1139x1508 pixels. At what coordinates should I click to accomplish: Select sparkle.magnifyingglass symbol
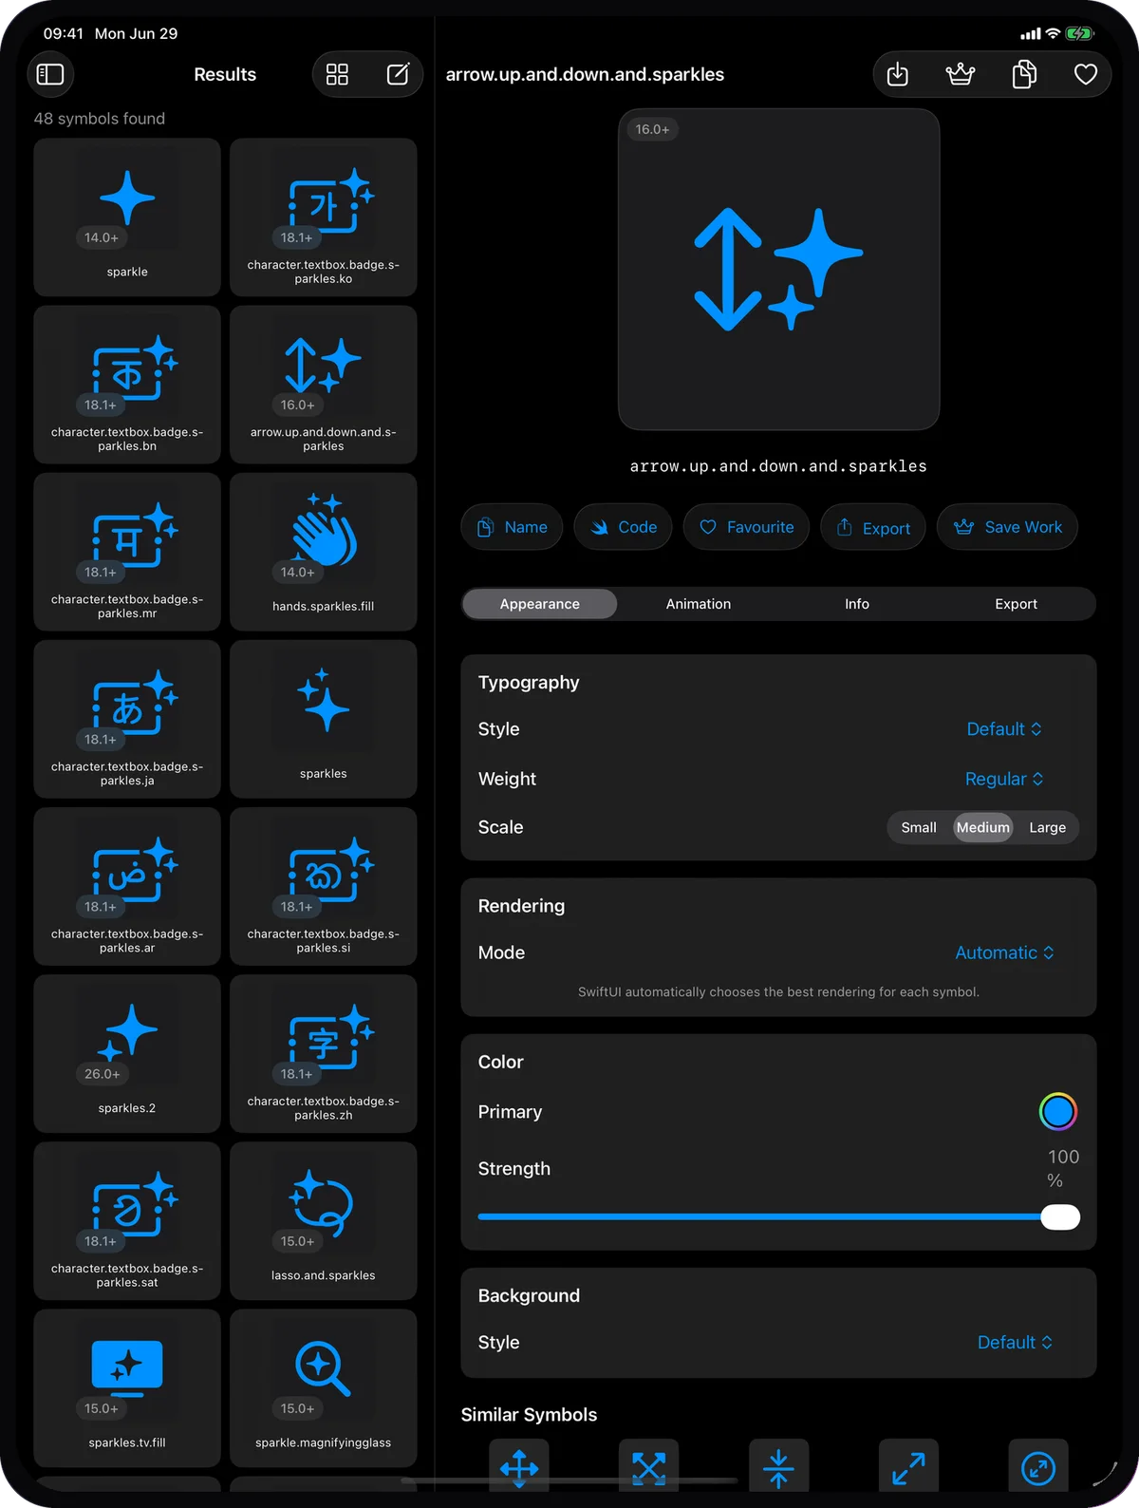[324, 1387]
